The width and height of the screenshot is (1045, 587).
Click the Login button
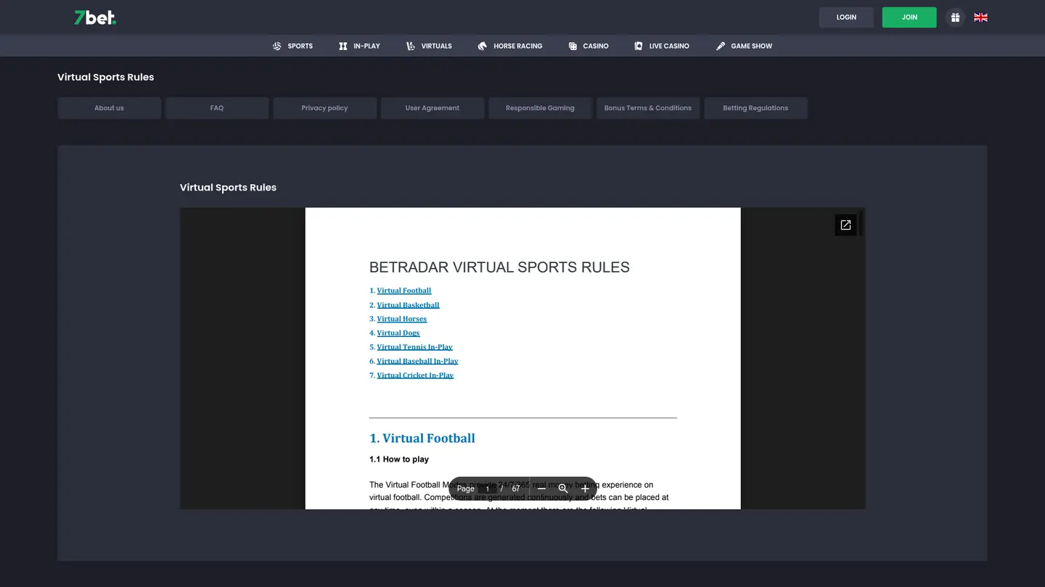point(846,17)
